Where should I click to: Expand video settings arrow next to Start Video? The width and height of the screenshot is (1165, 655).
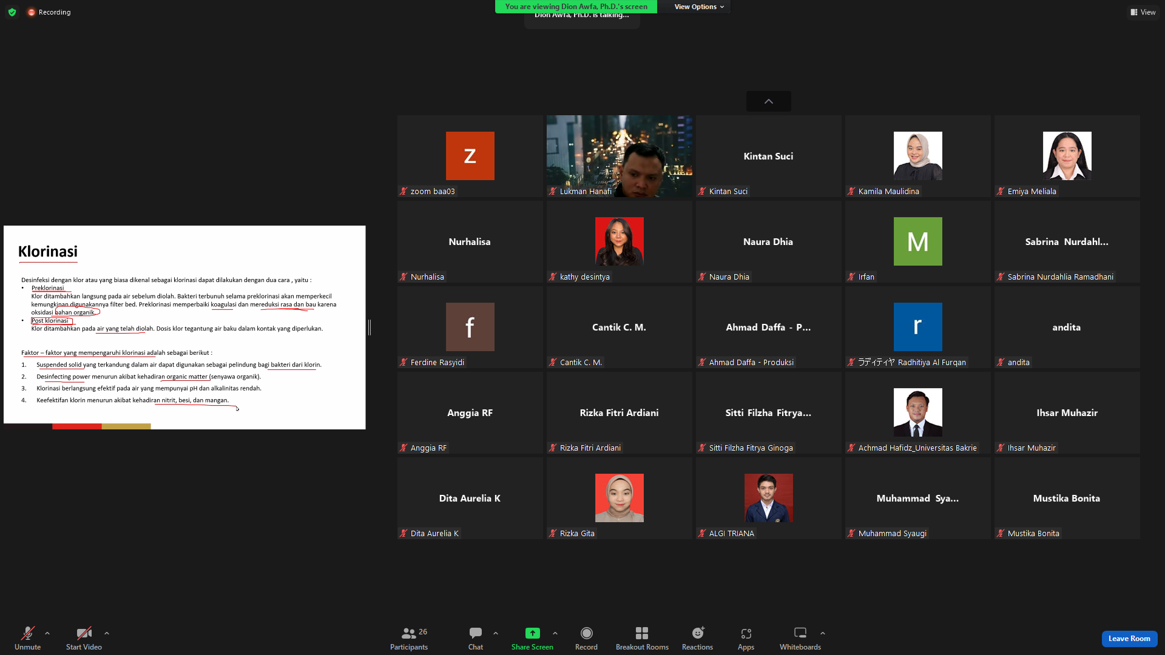pyautogui.click(x=107, y=633)
